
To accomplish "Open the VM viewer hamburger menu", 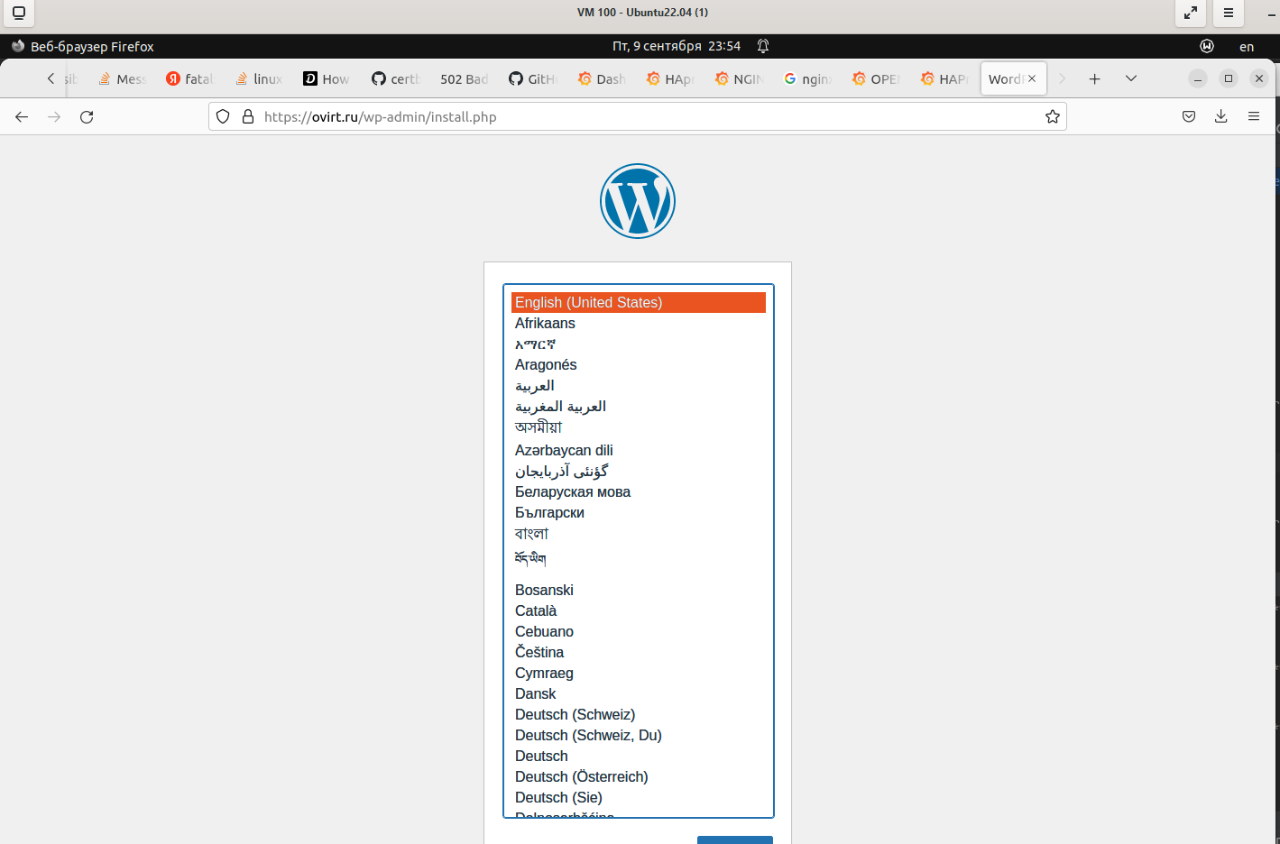I will 1229,13.
